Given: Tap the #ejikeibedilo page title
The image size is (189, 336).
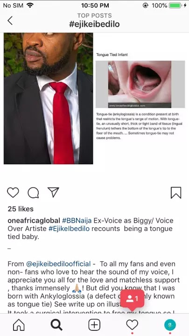Looking at the screenshot, I should coord(94,24).
